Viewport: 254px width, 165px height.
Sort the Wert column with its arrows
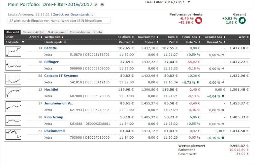coord(248,37)
